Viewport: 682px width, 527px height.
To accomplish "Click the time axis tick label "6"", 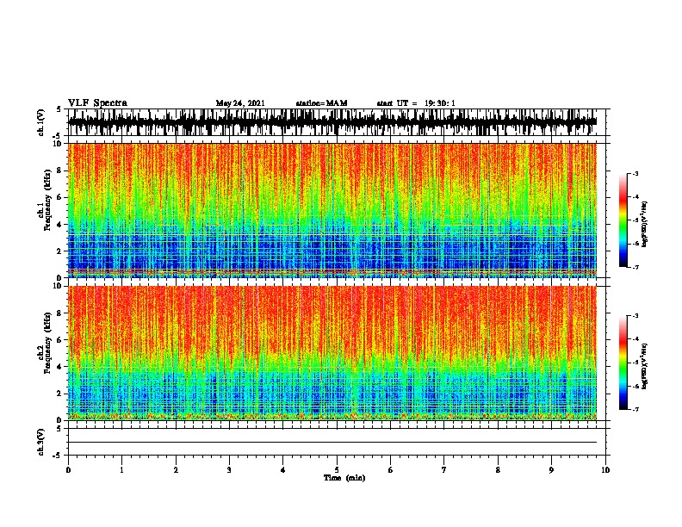I will [391, 470].
